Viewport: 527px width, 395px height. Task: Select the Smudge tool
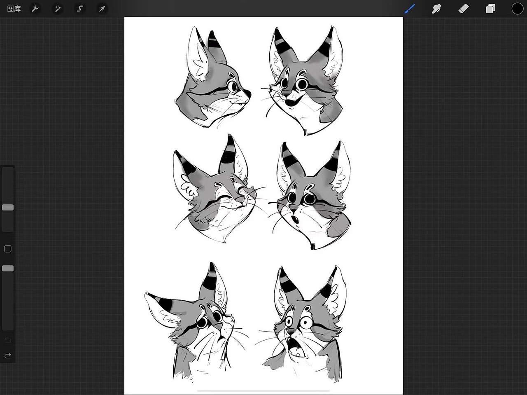pyautogui.click(x=437, y=8)
